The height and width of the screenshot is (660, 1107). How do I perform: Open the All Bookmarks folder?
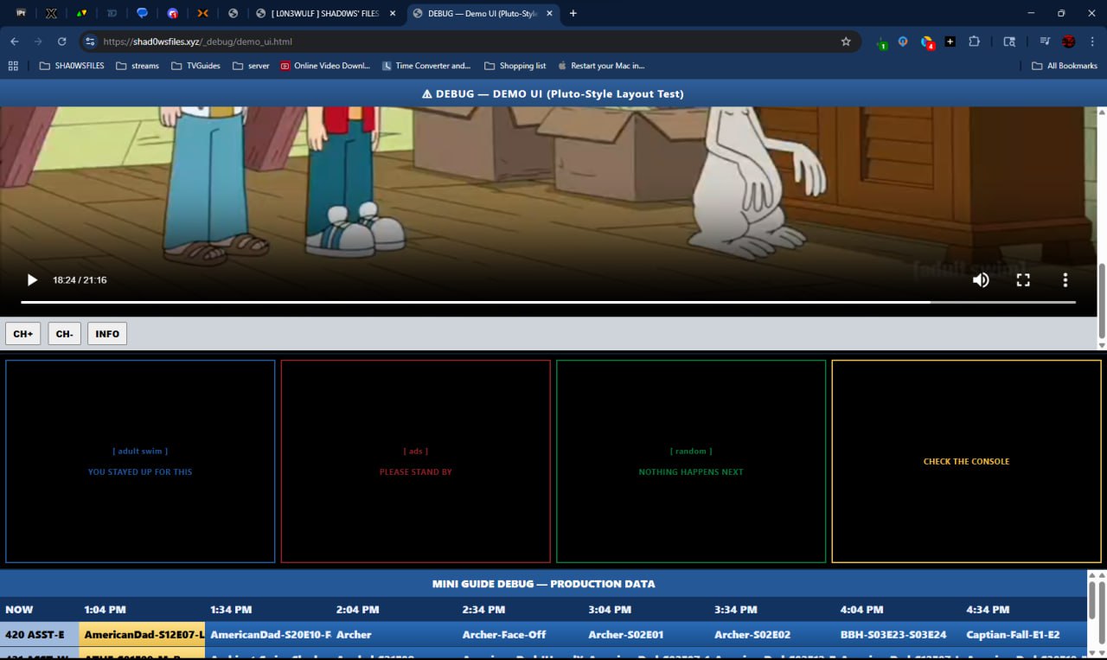point(1065,66)
